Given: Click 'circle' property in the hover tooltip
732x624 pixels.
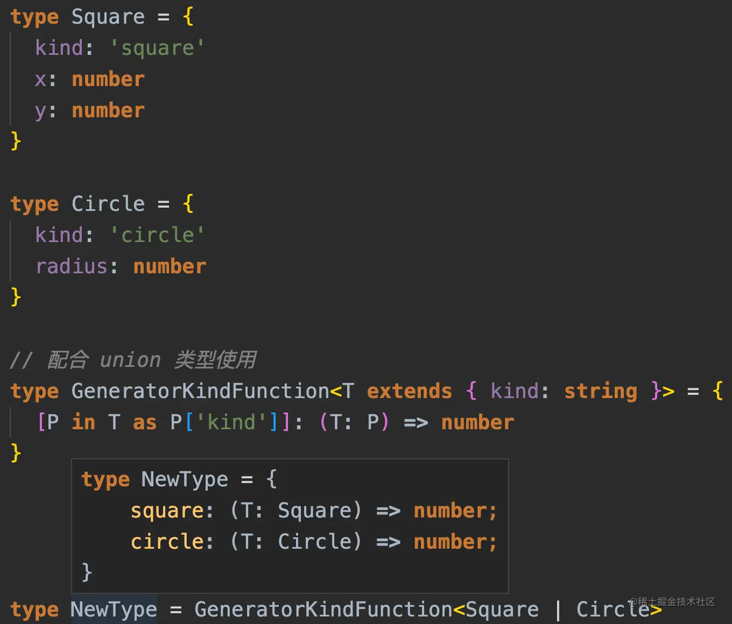Looking at the screenshot, I should 167,542.
